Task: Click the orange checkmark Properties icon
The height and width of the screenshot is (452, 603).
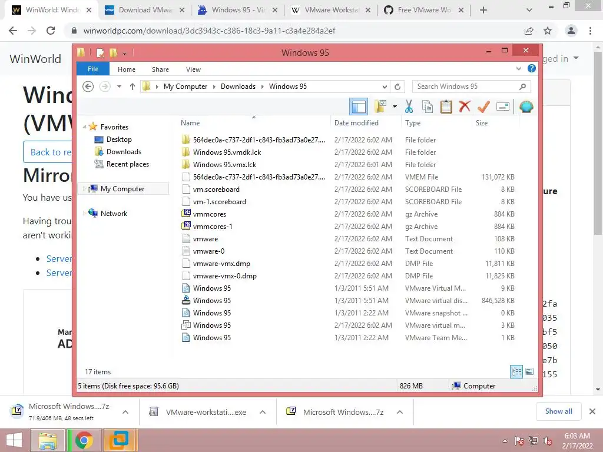Action: tap(483, 107)
